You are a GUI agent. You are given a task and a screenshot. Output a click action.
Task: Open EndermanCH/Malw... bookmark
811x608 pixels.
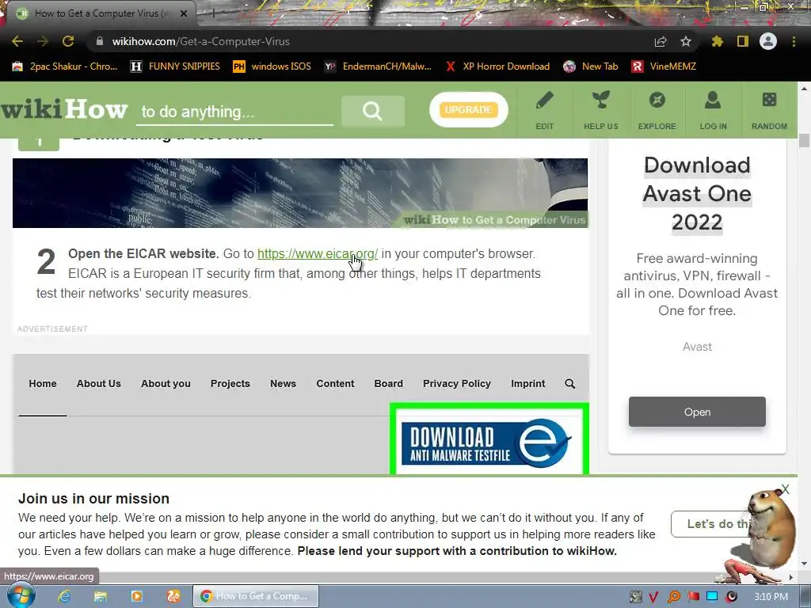(x=378, y=66)
